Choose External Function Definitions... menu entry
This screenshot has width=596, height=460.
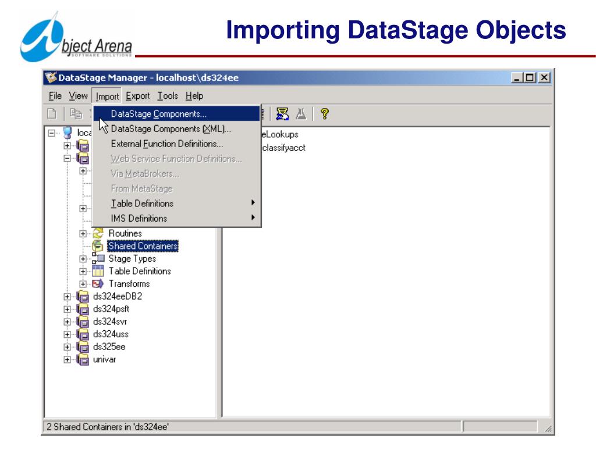click(177, 144)
